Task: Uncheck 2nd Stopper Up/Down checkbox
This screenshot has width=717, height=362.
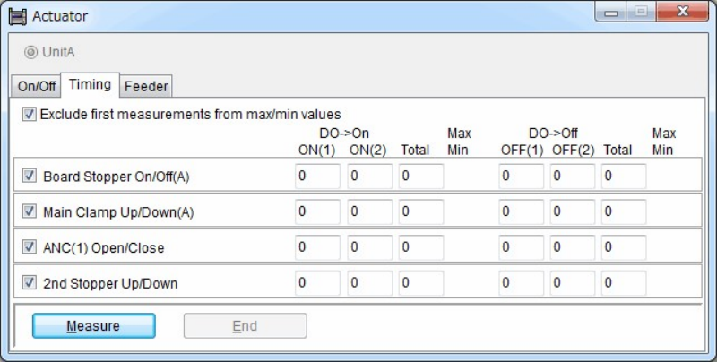Action: [x=30, y=283]
